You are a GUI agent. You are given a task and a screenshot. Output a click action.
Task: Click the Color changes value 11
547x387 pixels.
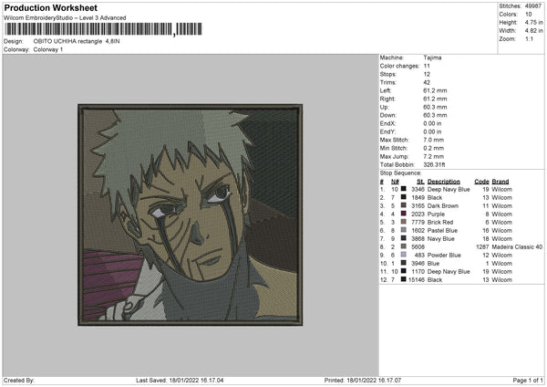pyautogui.click(x=427, y=66)
